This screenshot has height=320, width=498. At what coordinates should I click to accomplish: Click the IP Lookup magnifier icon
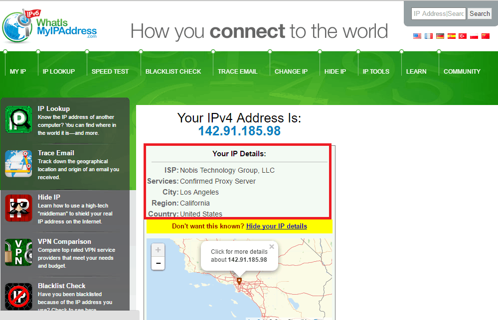pos(19,119)
